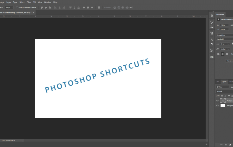Screen dimensions: 233x147
Task: Open the Myriad Pro font dropdown
Action: [x=224, y=35]
